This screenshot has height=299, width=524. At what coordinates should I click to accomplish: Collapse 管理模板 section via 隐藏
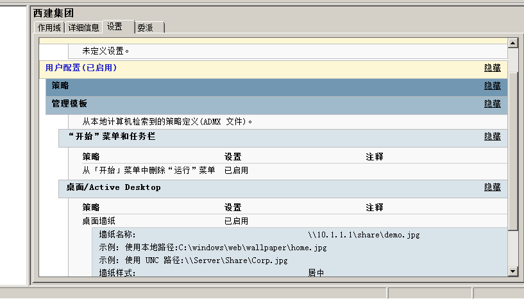493,104
